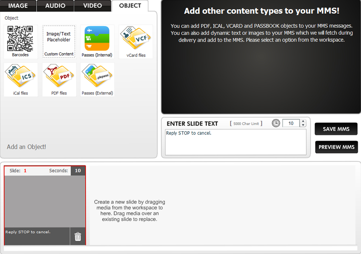Screen dimensions: 361x254
Task: Go to the VIDEO tab
Action: point(93,6)
